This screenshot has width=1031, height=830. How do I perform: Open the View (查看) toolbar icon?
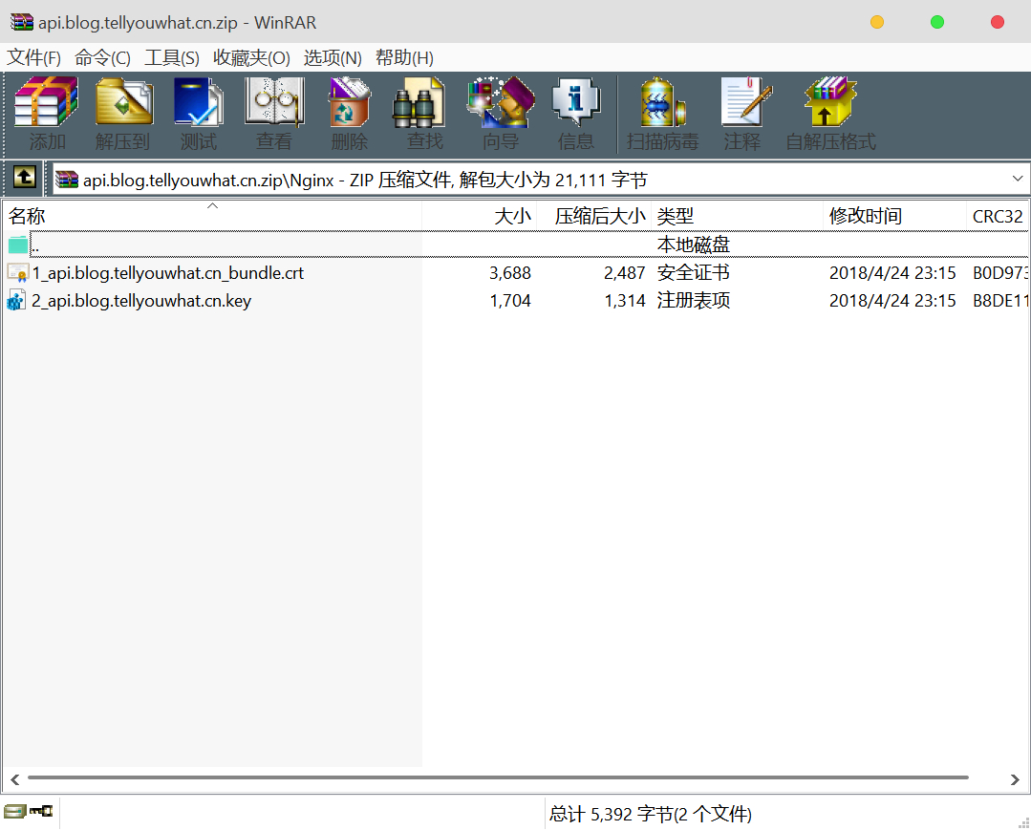(x=274, y=114)
